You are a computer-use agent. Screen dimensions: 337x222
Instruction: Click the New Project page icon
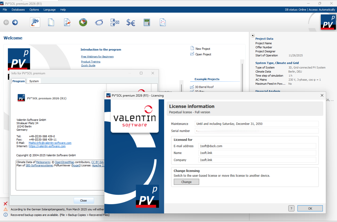click(x=192, y=48)
